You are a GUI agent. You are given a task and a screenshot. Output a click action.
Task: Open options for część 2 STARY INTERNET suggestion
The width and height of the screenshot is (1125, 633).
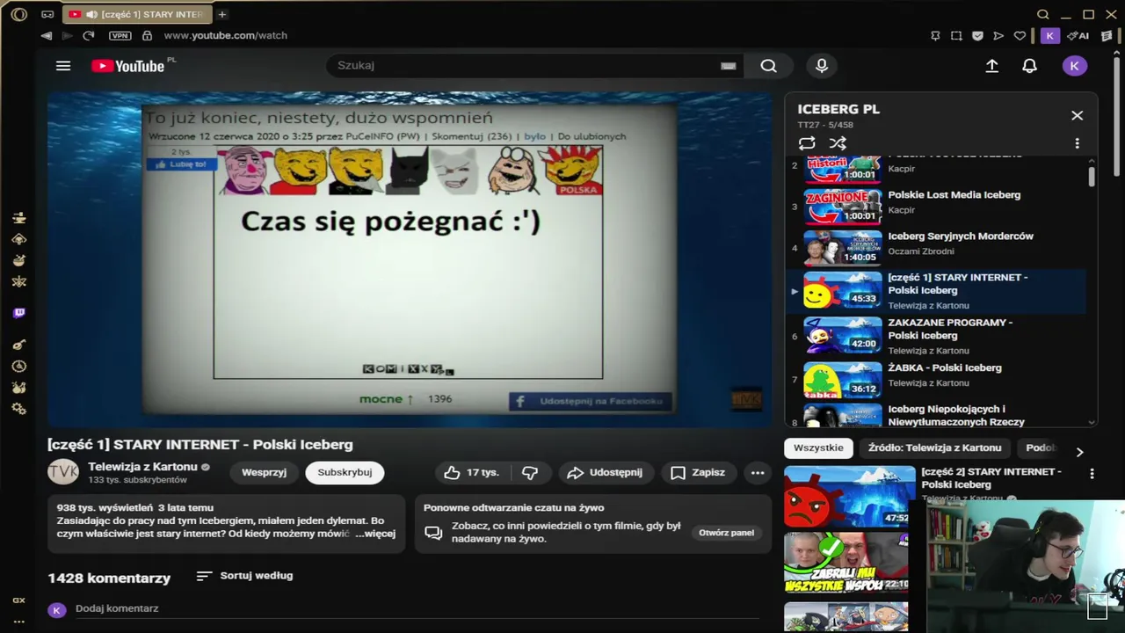click(x=1092, y=474)
